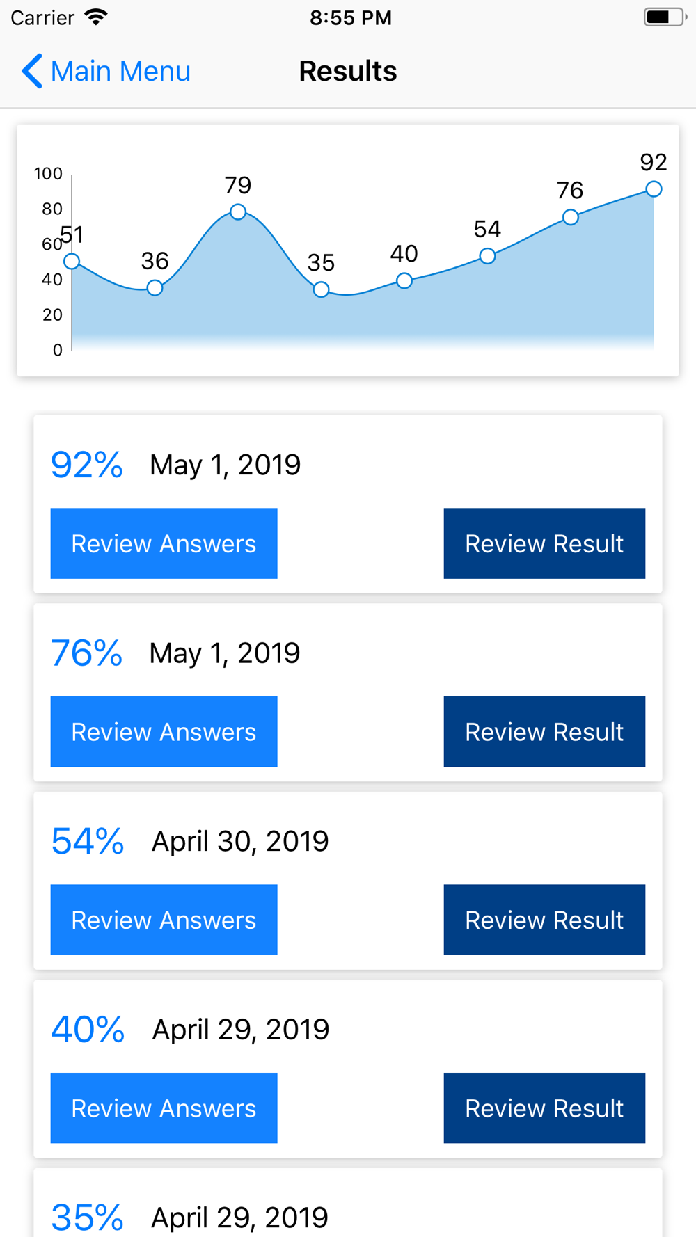Image resolution: width=696 pixels, height=1237 pixels.
Task: Review Result for the 92% test
Action: click(544, 543)
